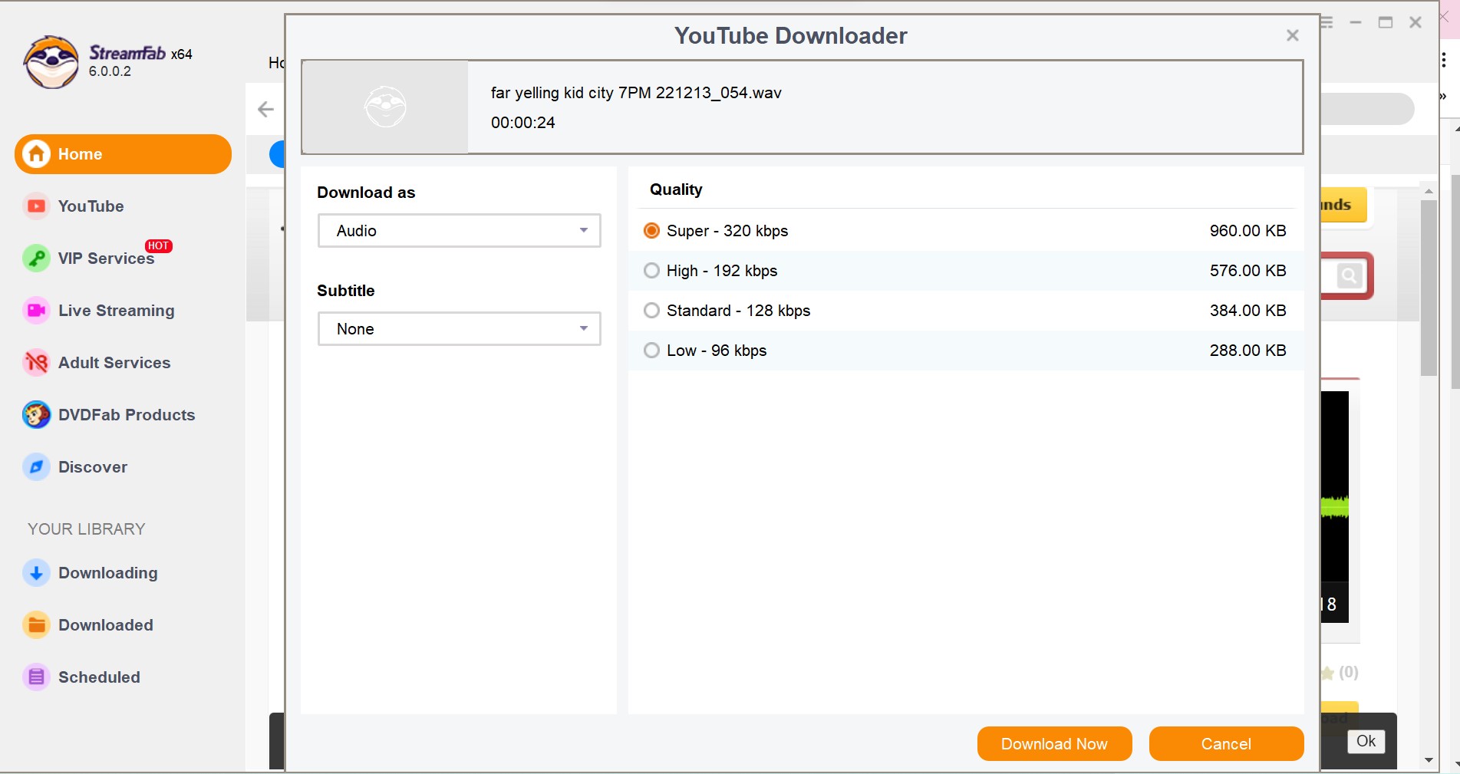Click the Downloaded folder icon

(36, 625)
